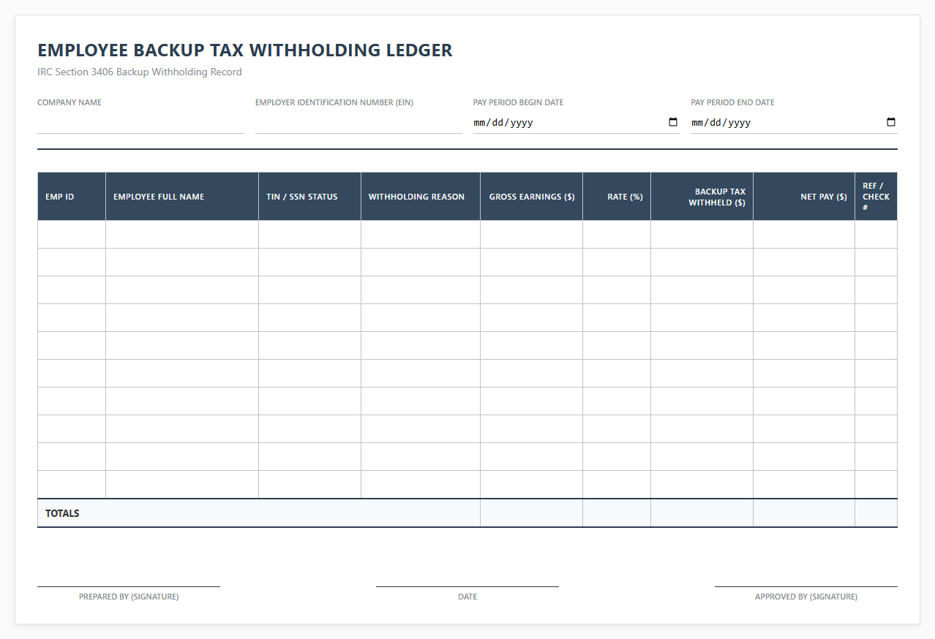Click the Employee Backup Tax Withholding Ledger title

245,50
